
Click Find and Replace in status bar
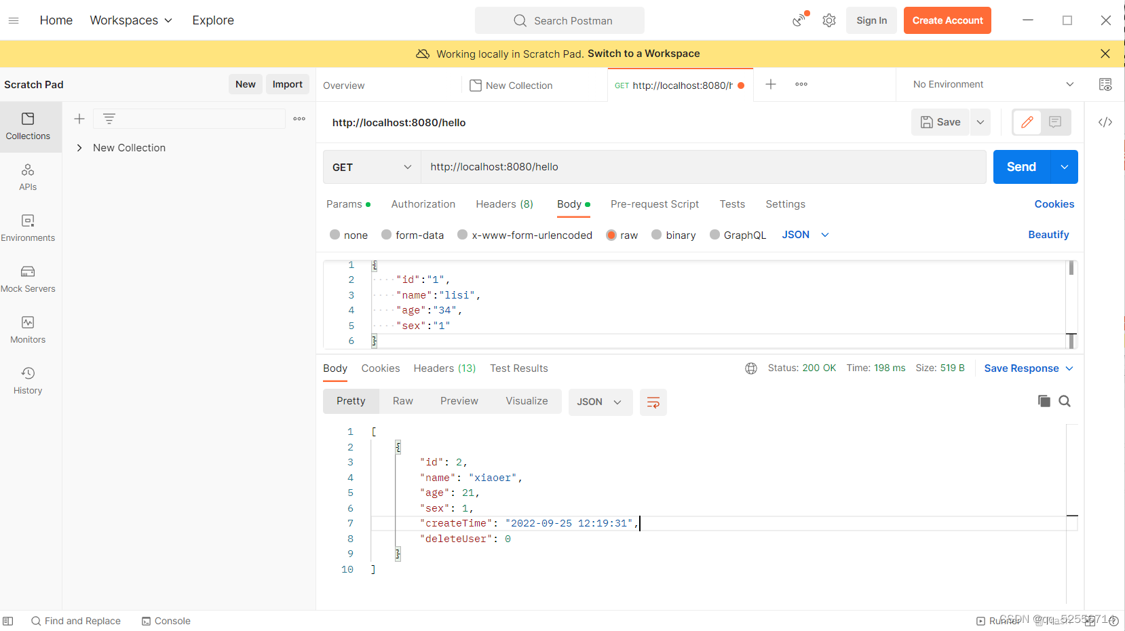point(76,621)
